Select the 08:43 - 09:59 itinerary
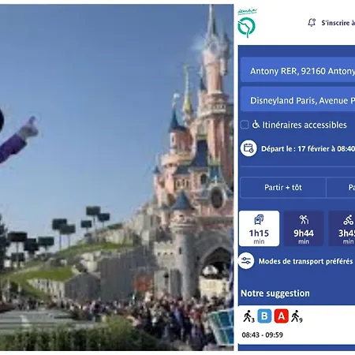 coord(297,325)
